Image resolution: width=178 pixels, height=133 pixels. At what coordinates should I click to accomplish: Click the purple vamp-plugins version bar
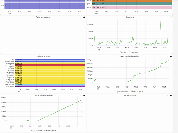pos(50,86)
